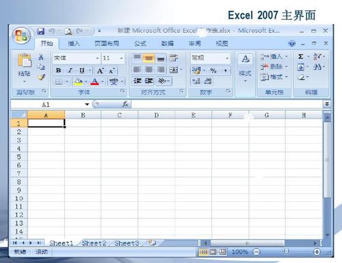The width and height of the screenshot is (342, 263).
Task: Open the 页面布局 ribbon tab
Action: click(107, 43)
